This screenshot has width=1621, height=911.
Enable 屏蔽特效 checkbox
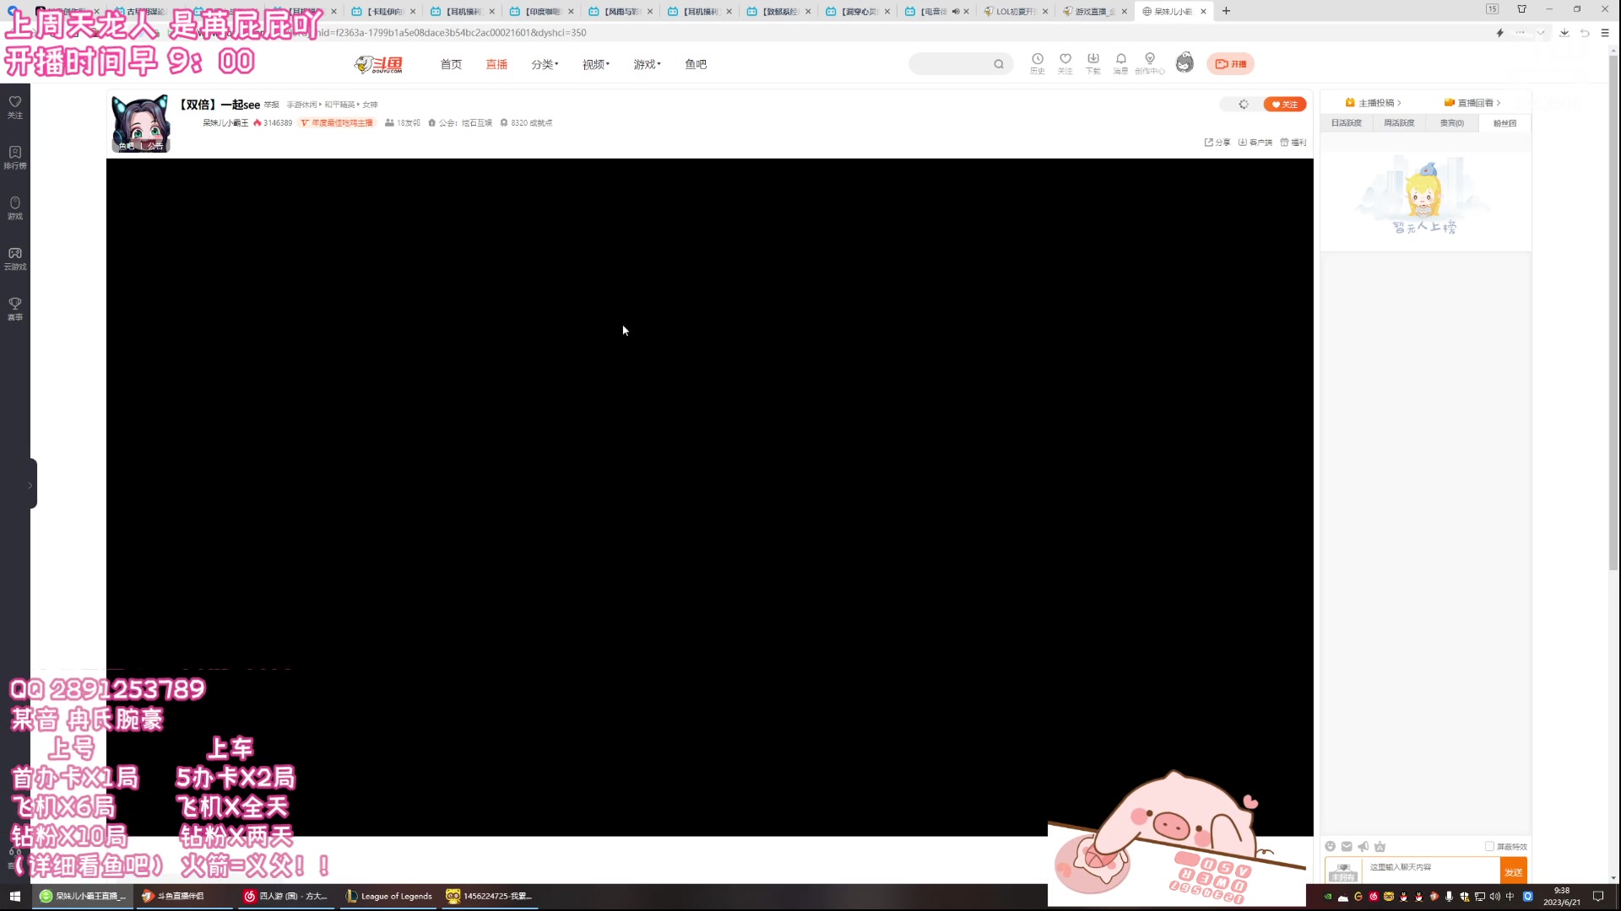tap(1489, 846)
